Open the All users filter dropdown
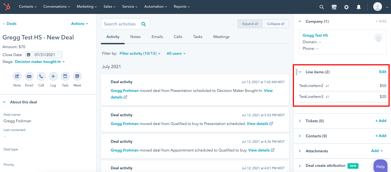 pos(176,54)
